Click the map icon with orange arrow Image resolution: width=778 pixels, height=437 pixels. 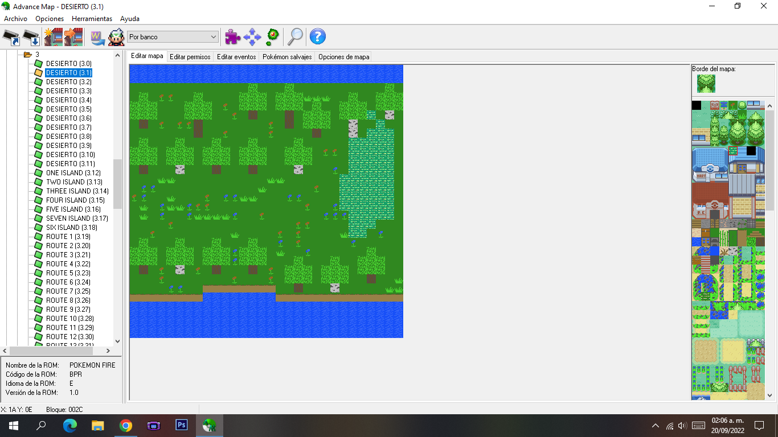[73, 37]
